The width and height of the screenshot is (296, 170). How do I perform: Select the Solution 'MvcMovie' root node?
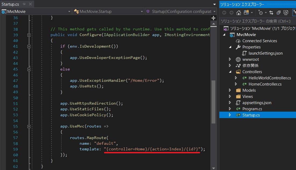[259, 29]
